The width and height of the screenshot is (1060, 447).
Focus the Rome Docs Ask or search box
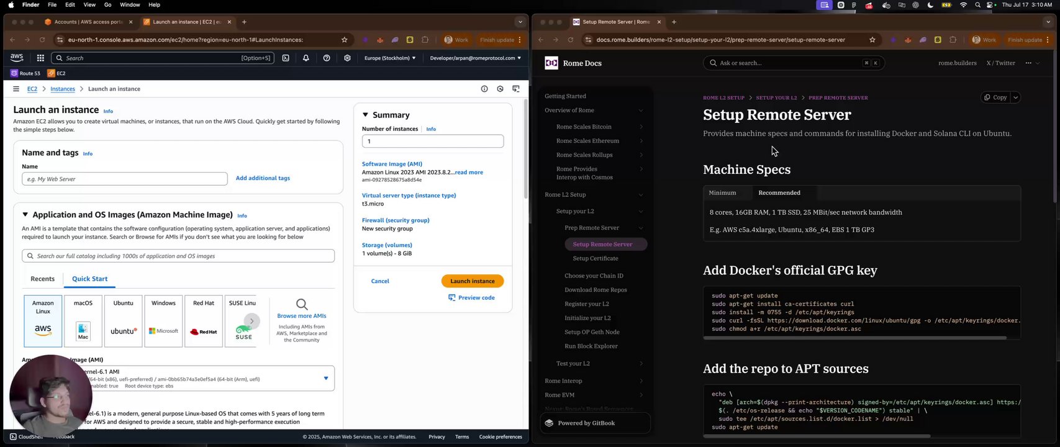click(x=794, y=63)
